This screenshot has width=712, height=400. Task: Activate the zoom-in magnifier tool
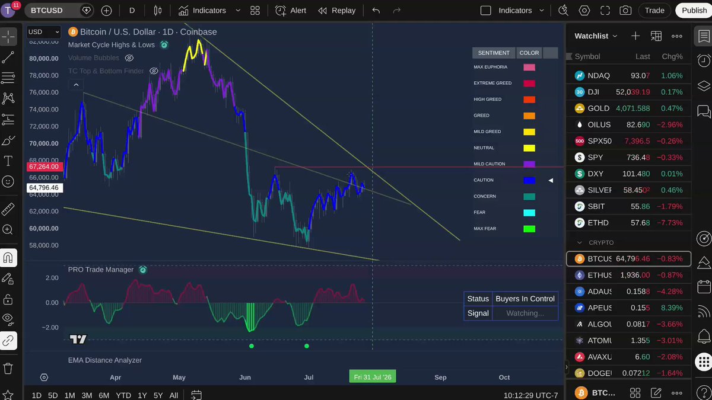click(8, 230)
